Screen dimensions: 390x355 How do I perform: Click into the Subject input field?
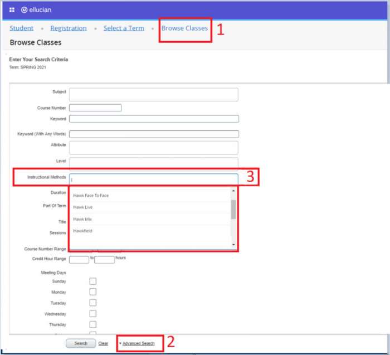click(x=154, y=94)
